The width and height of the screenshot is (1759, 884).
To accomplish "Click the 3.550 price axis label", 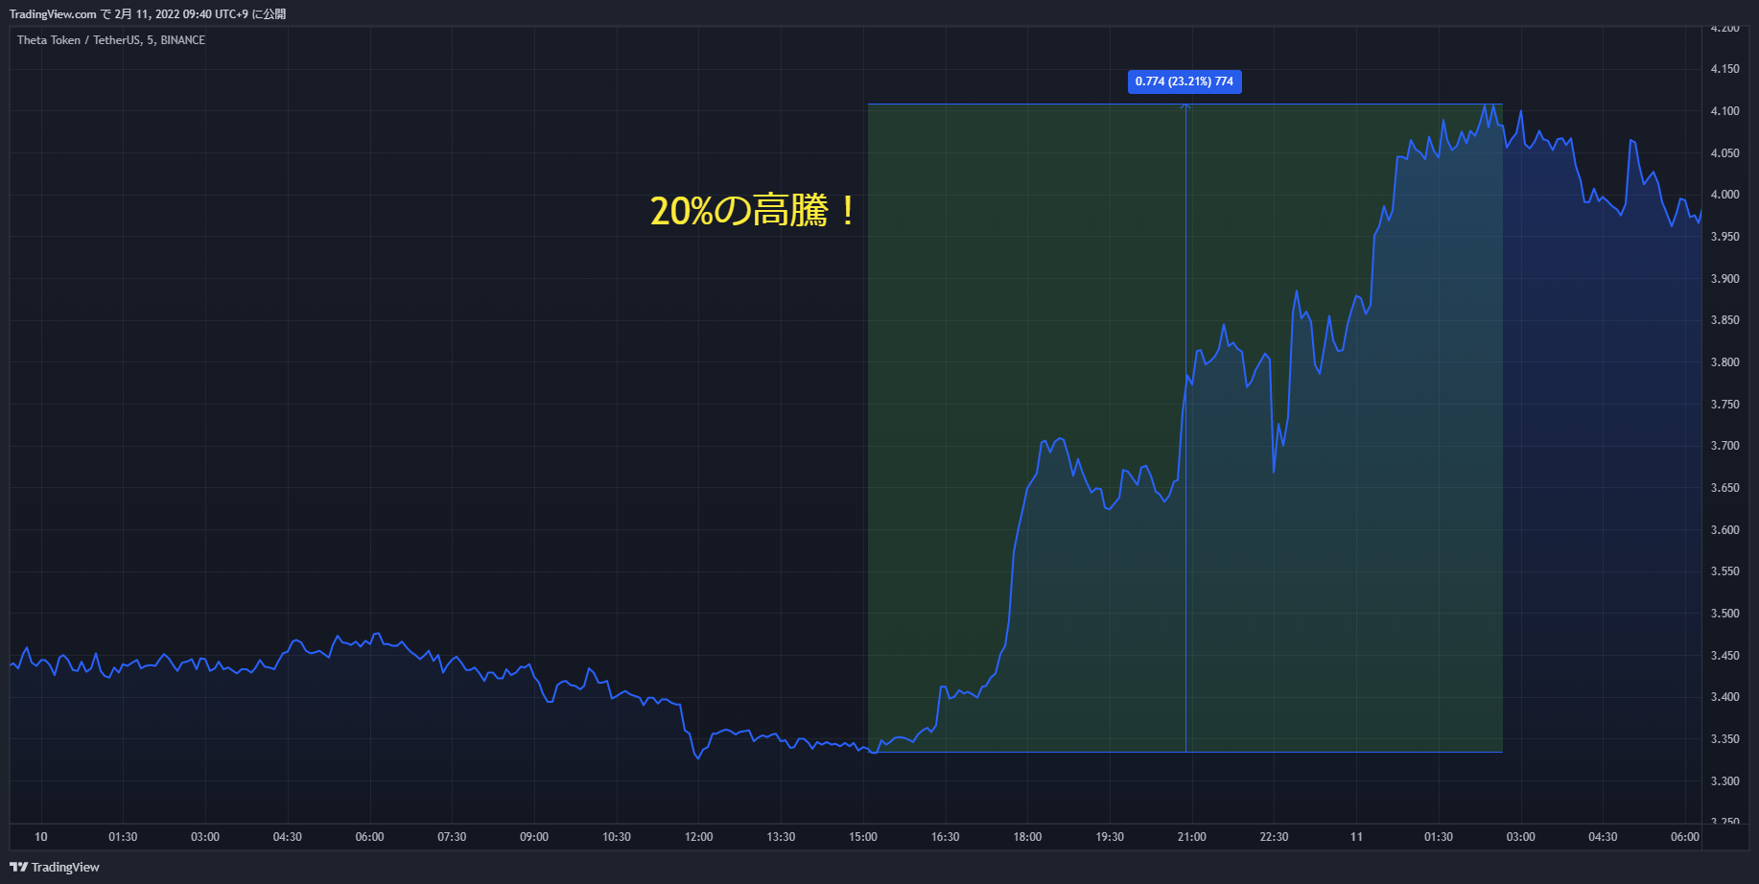I will [1724, 571].
